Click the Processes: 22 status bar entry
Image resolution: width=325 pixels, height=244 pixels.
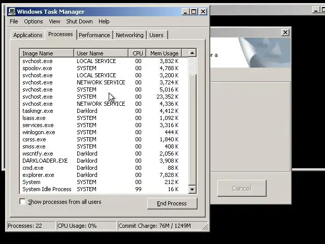31,226
